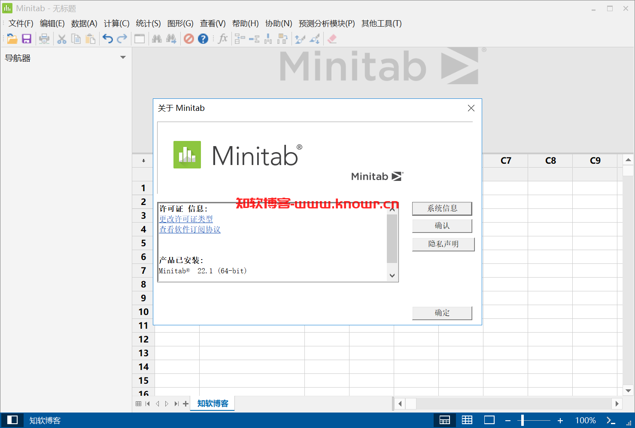Open the 计算(C) menu
635x428 pixels.
click(x=116, y=24)
